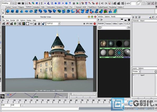Show RGB channels icon in Render View
The image size is (157, 112).
coord(24,24)
